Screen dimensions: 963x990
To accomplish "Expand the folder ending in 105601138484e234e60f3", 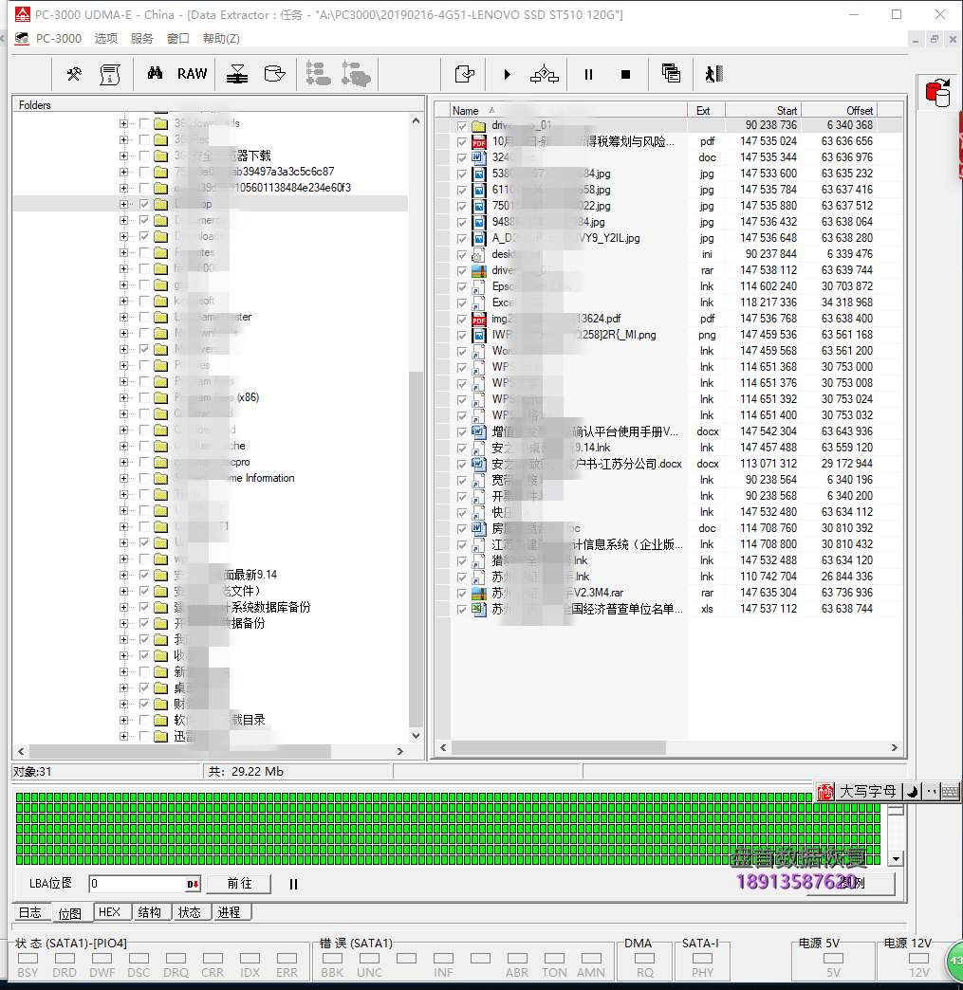I will tap(124, 188).
